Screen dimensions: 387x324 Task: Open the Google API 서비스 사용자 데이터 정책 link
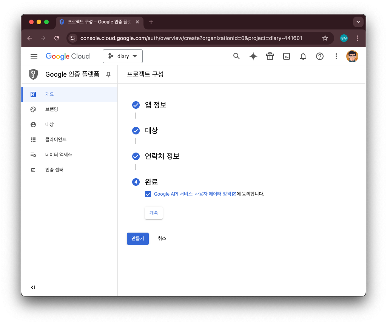pos(193,194)
